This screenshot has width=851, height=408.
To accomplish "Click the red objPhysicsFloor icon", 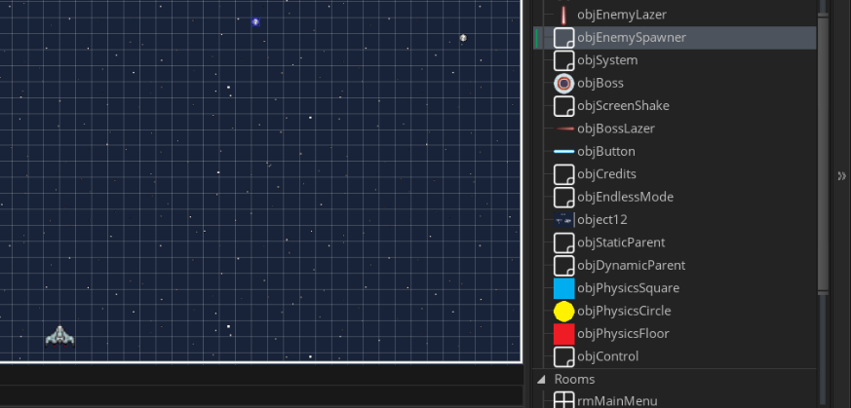I will point(563,334).
